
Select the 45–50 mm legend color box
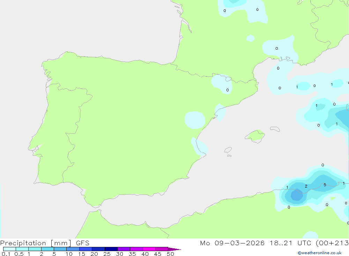click(x=162, y=249)
